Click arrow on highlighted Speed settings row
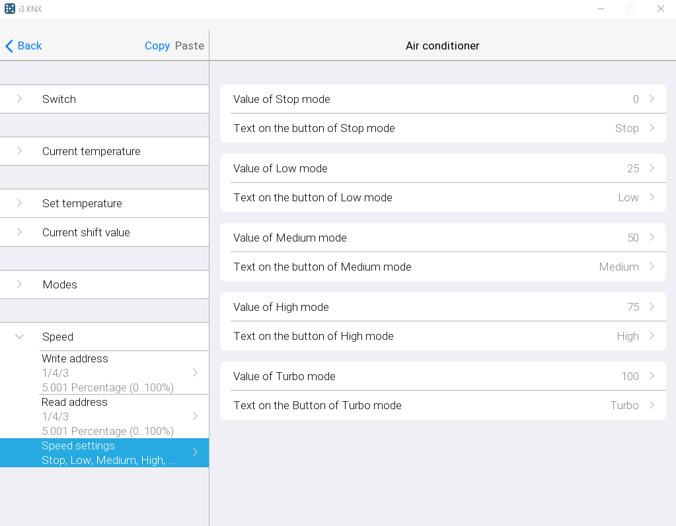Viewport: 676px width, 526px height. [x=195, y=453]
